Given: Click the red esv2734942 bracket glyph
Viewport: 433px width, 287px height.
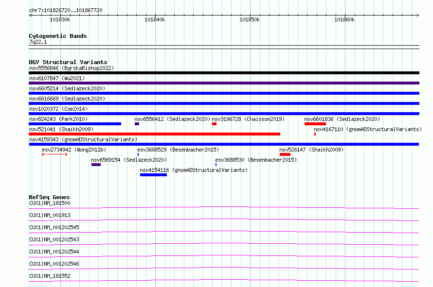Looking at the screenshot, I should 54,154.
